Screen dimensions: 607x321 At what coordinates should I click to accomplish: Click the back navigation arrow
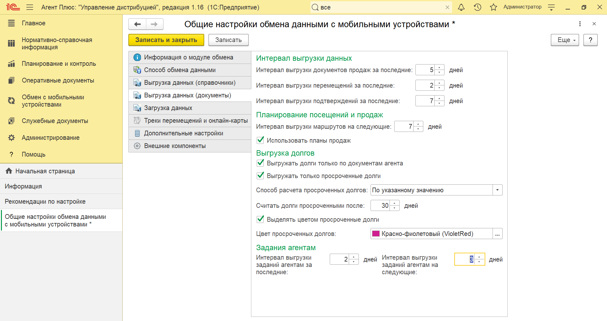(x=138, y=24)
